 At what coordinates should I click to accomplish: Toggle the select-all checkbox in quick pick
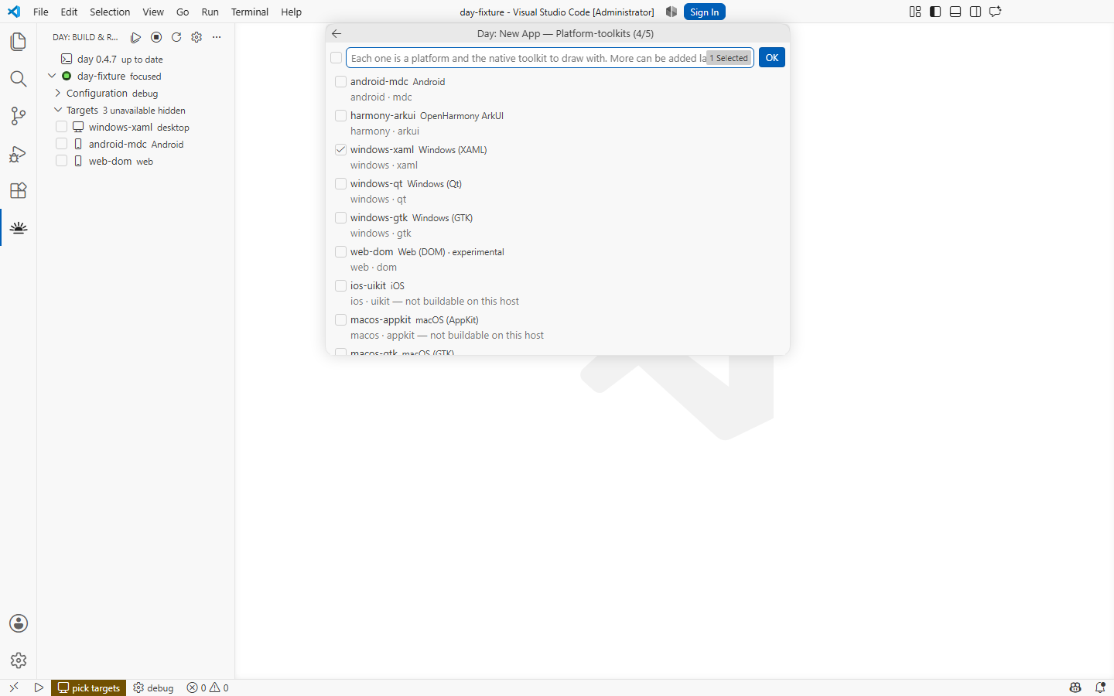tap(336, 58)
